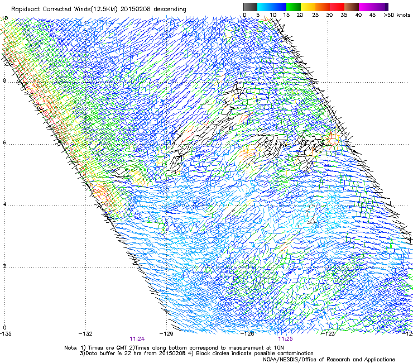The image size is (413, 363).
Task: Click the purple time label '11:25'
Action: 285,339
